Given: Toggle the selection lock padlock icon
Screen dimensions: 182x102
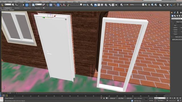Looking at the screenshot, I should click(x=104, y=98).
